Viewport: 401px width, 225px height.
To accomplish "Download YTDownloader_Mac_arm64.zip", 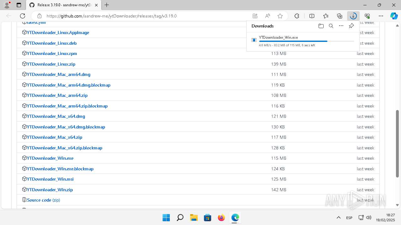I will (x=57, y=95).
